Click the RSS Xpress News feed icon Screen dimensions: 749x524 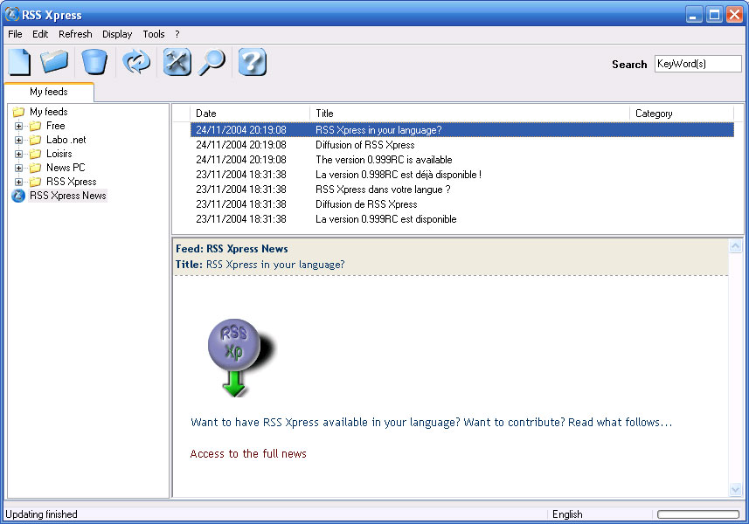(x=18, y=196)
